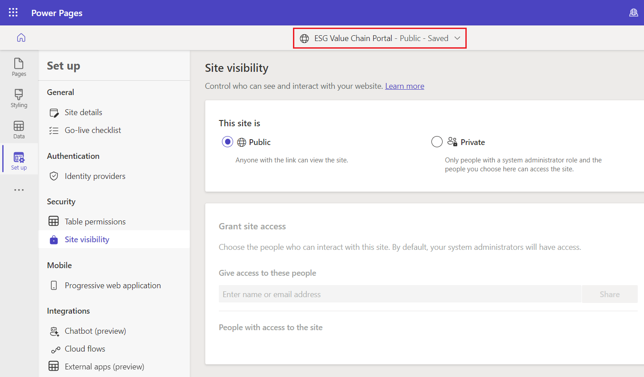Viewport: 644px width, 377px height.
Task: Click the People with access to the site text
Action: pos(271,327)
